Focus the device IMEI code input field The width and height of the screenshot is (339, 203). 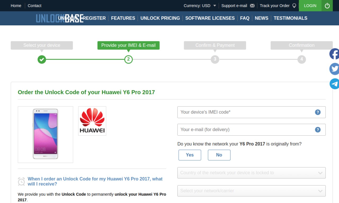coord(251,112)
